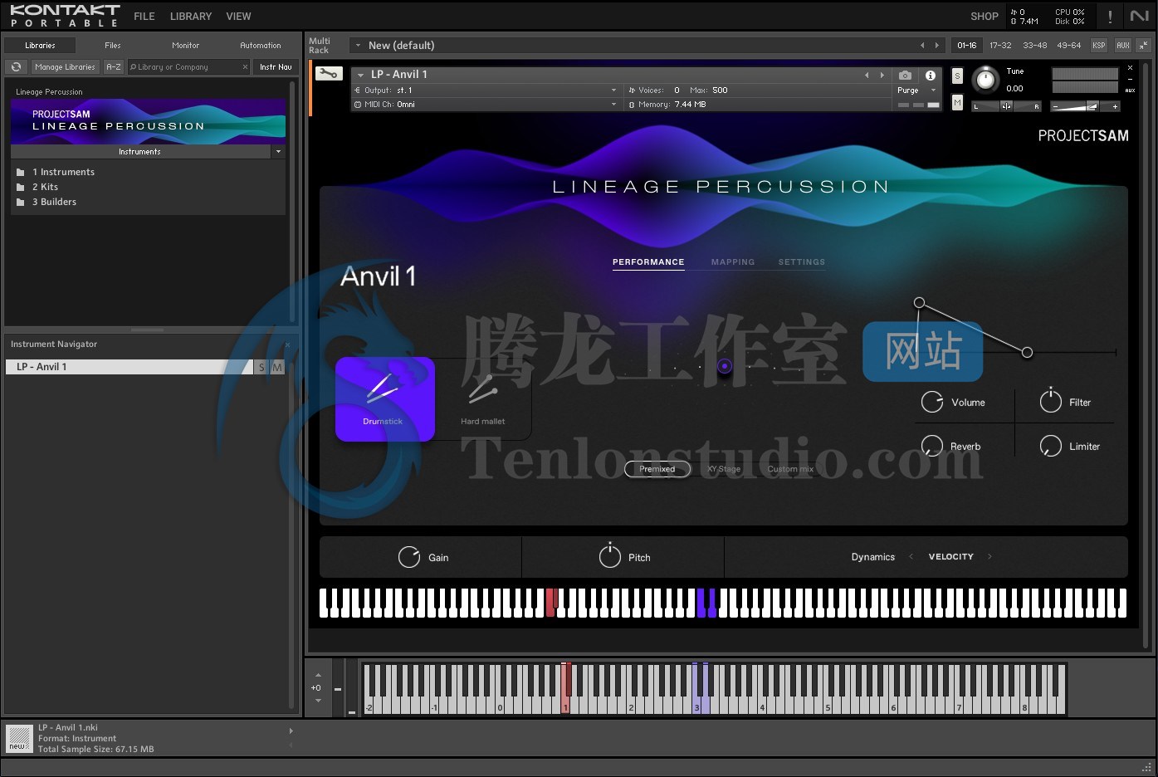Open the library Instruments options dropdown arrow
This screenshot has height=777, width=1158.
pyautogui.click(x=278, y=152)
